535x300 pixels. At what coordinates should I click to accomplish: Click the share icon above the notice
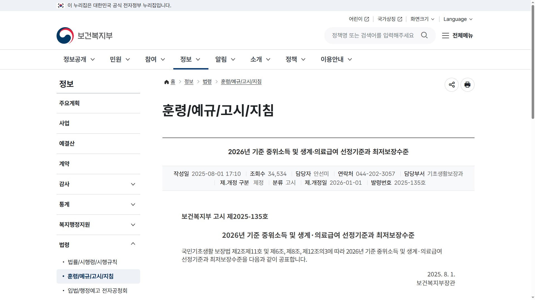(452, 85)
